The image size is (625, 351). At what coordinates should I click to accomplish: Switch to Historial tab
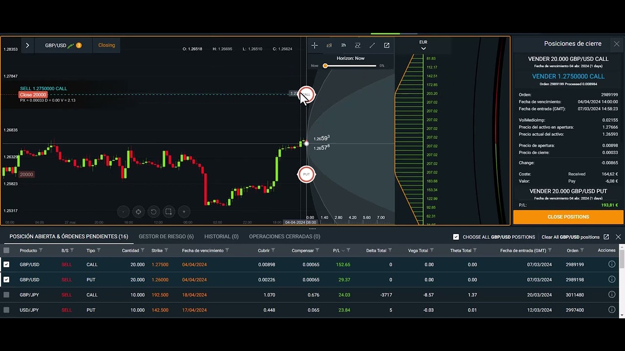point(221,236)
